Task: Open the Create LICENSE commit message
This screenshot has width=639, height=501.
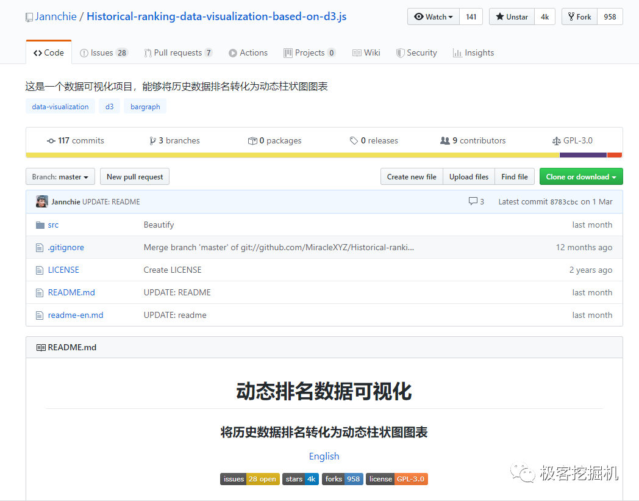Action: click(x=173, y=270)
